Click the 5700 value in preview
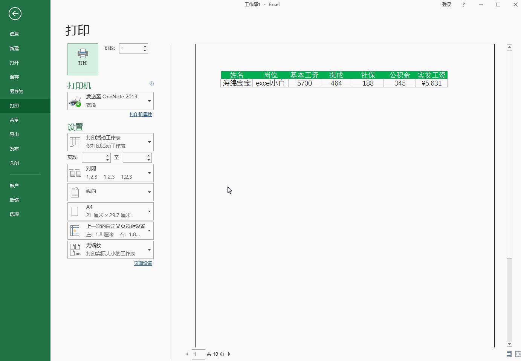Screen dimensions: 521x361 click(304, 83)
